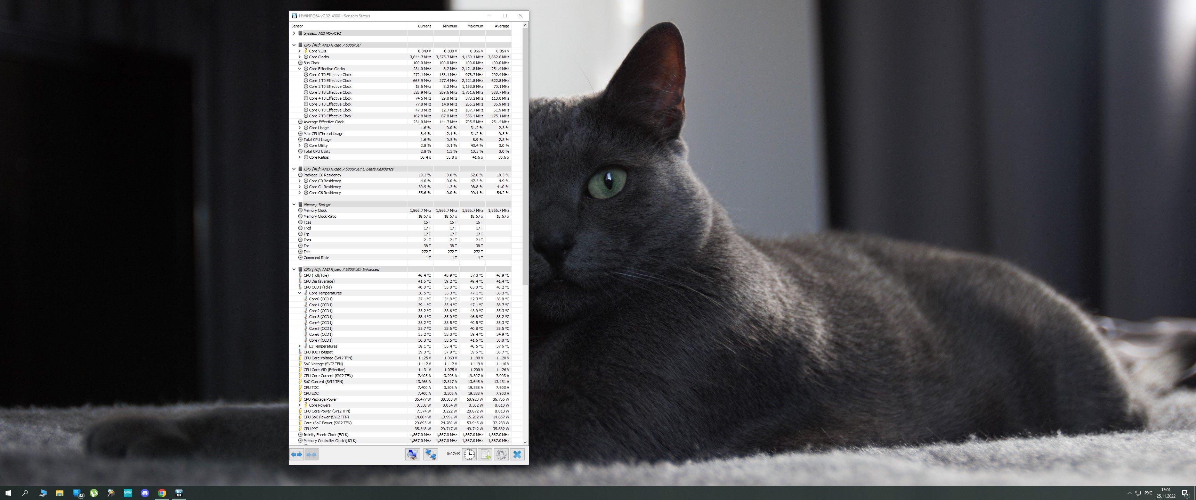This screenshot has height=500, width=1196.
Task: Close sensors with the blue X icon
Action: 517,455
